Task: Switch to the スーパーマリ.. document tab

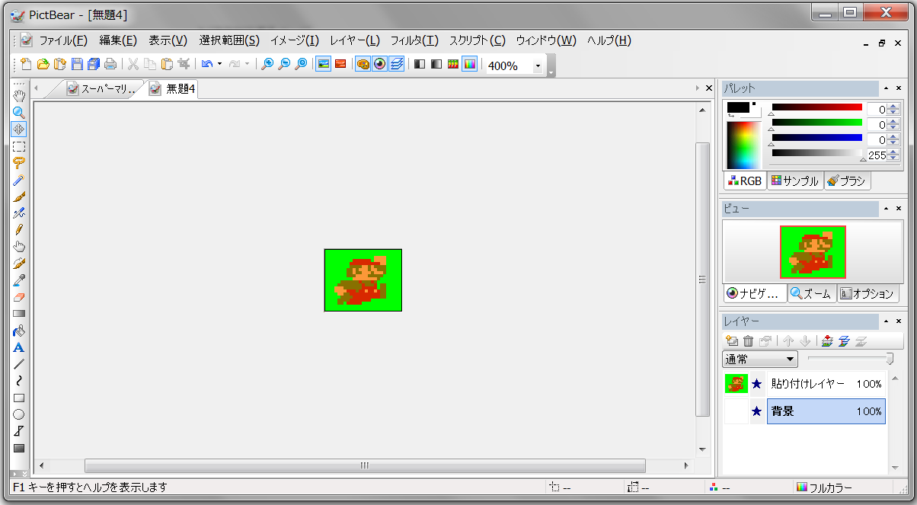Action: [x=101, y=89]
